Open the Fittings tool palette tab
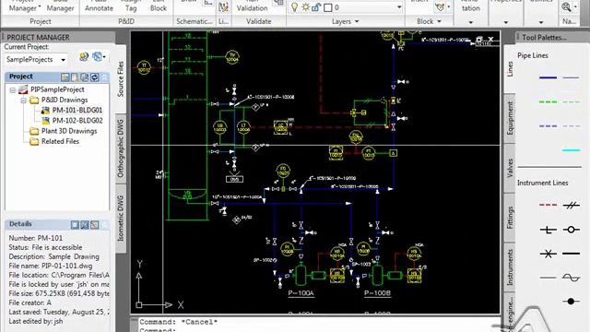This screenshot has width=590, height=332. coord(510,218)
